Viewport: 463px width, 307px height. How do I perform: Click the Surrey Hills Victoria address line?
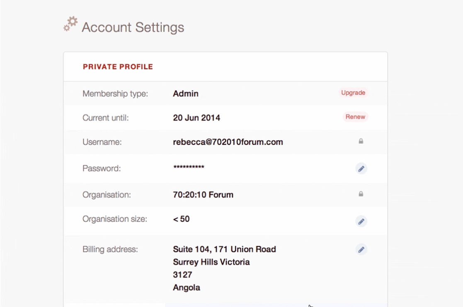(x=211, y=262)
